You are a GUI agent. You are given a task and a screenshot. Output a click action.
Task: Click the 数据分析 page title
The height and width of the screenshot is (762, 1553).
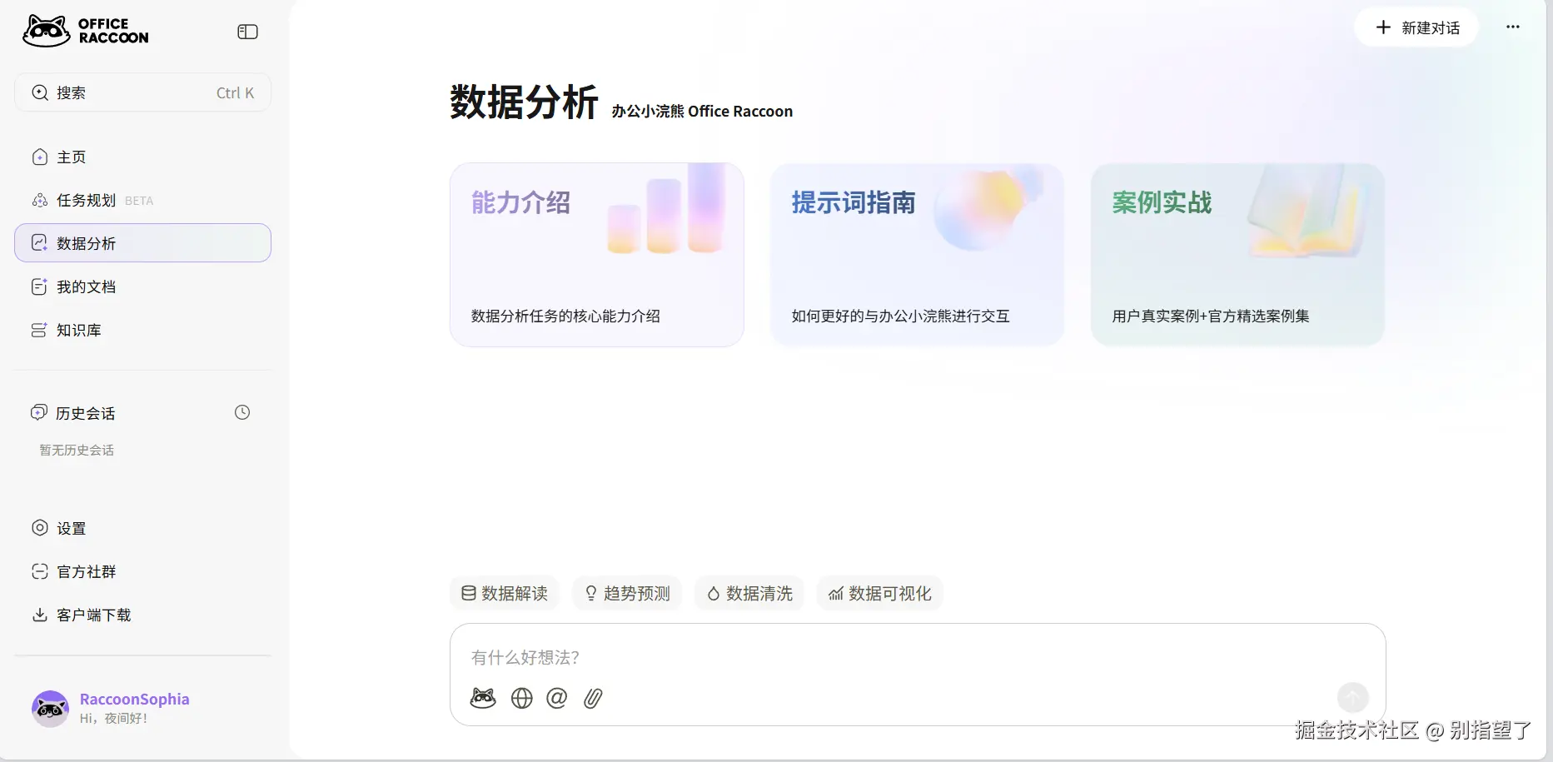(x=524, y=102)
